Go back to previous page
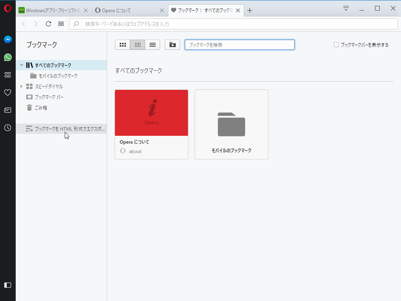401x301 pixels. click(x=24, y=24)
